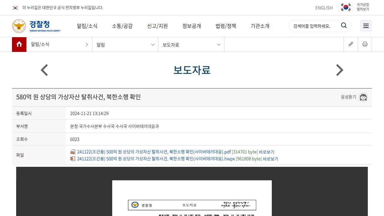Click the 파일 row label
Viewport: 384px width, 216px height.
click(20, 155)
